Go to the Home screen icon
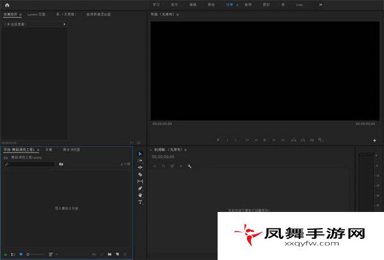Viewport: 384px width, 260px height. pyautogui.click(x=7, y=5)
